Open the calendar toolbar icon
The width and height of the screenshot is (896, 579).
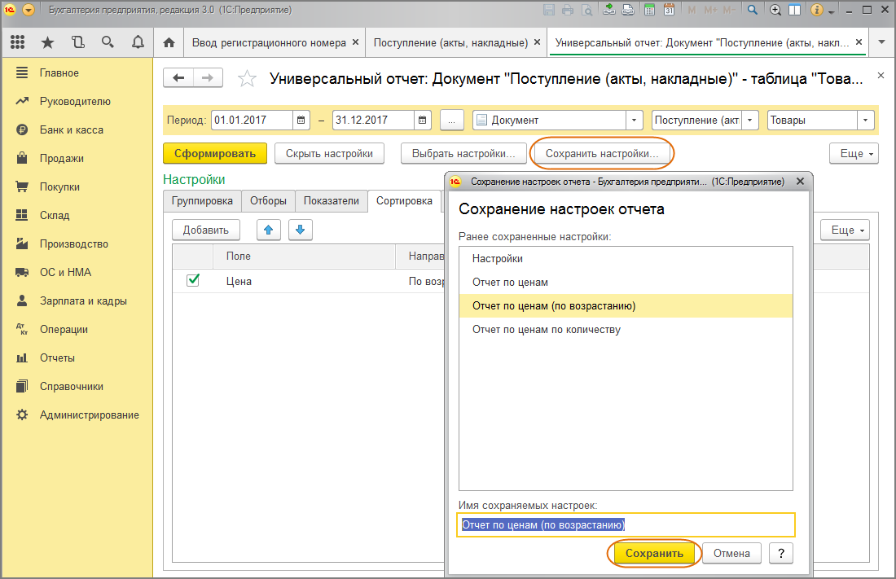pos(670,10)
